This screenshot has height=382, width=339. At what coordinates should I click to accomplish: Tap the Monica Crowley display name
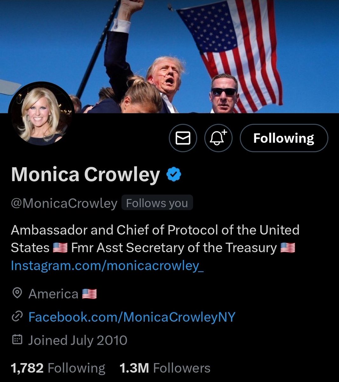[x=85, y=175]
